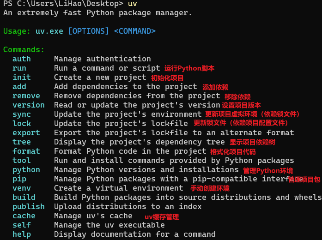
Task: Click the red annotation '显示项目依赖树'
Action: click(252, 142)
